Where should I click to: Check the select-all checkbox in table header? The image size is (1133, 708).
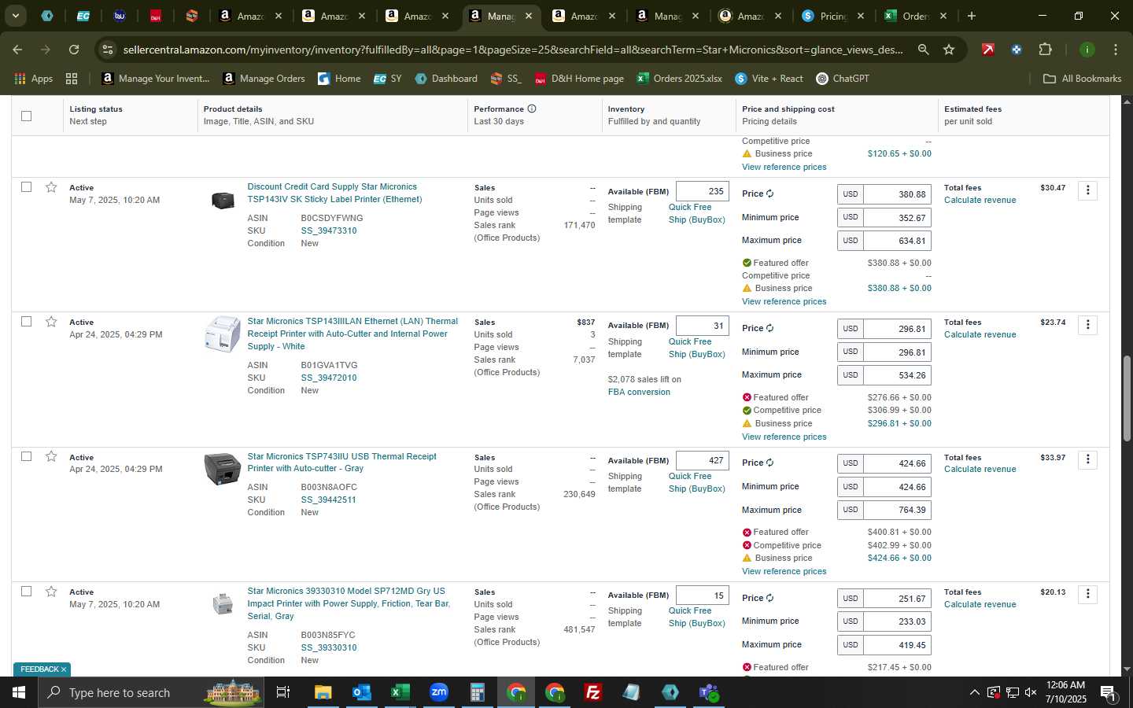26,116
